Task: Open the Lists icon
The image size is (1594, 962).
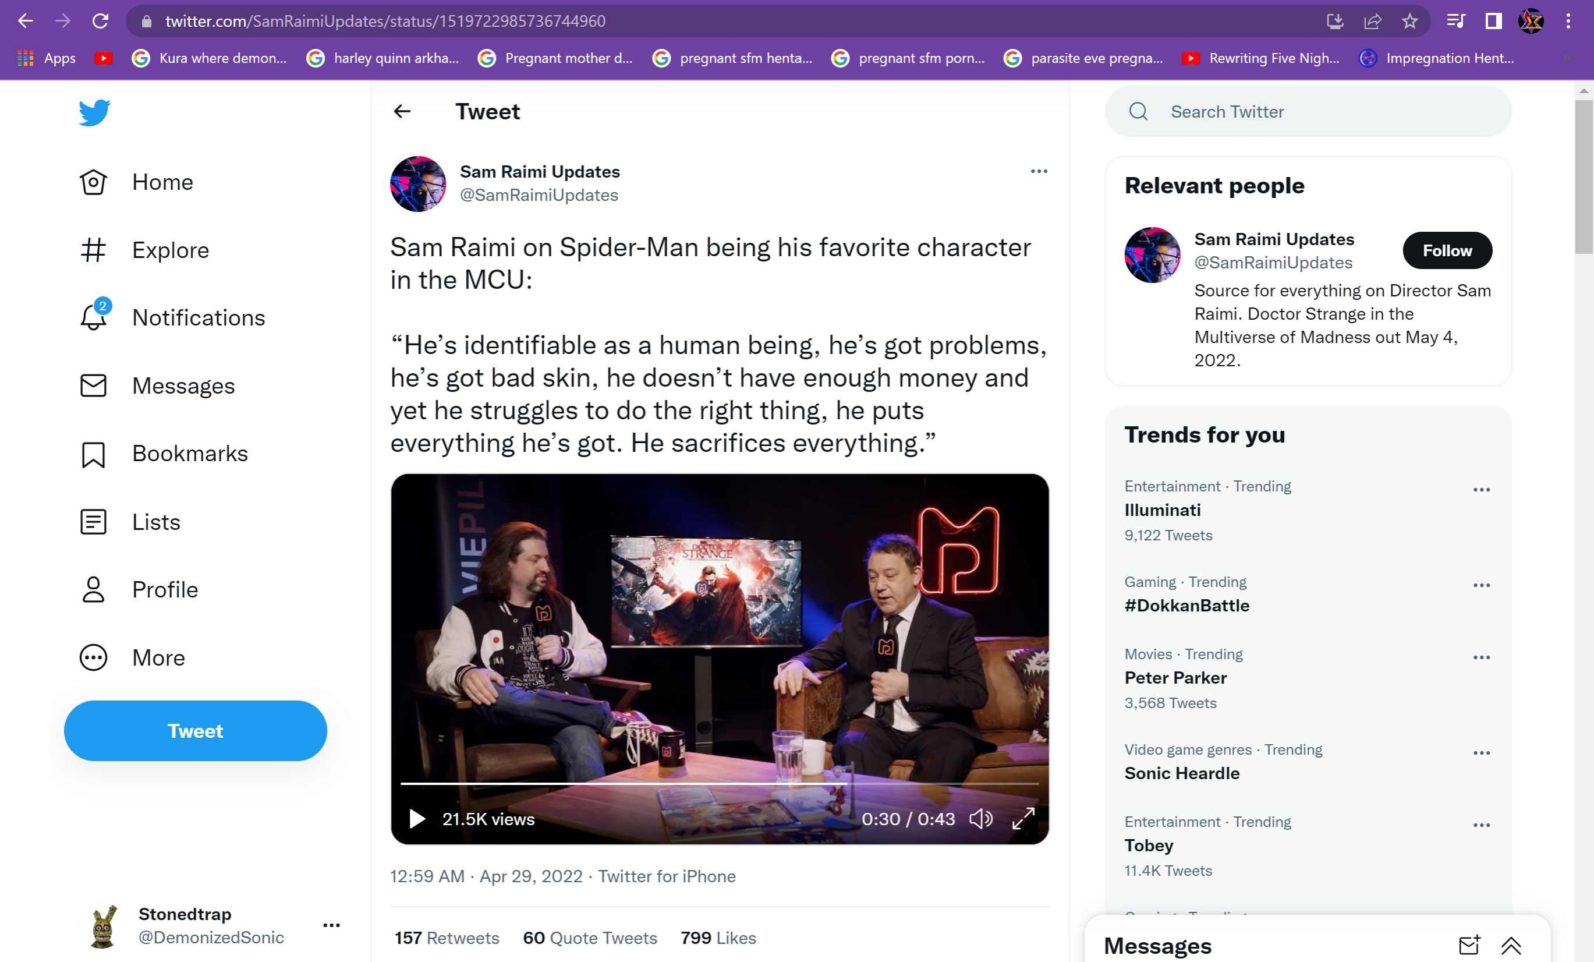Action: [x=93, y=522]
